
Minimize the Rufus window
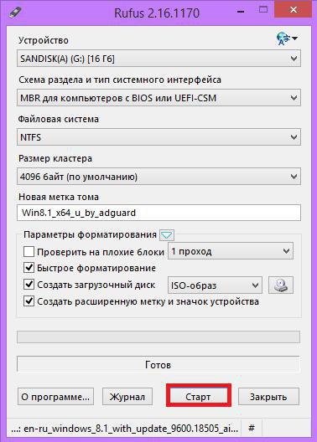(x=241, y=12)
